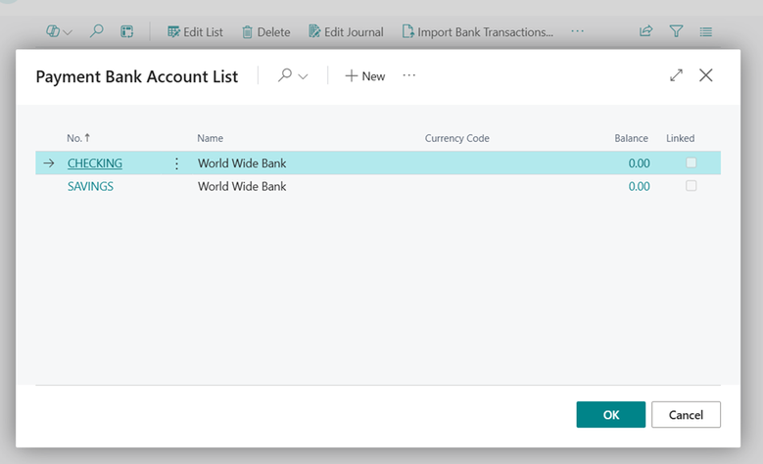Open the filter pane funnel icon
The image size is (763, 464).
point(676,31)
